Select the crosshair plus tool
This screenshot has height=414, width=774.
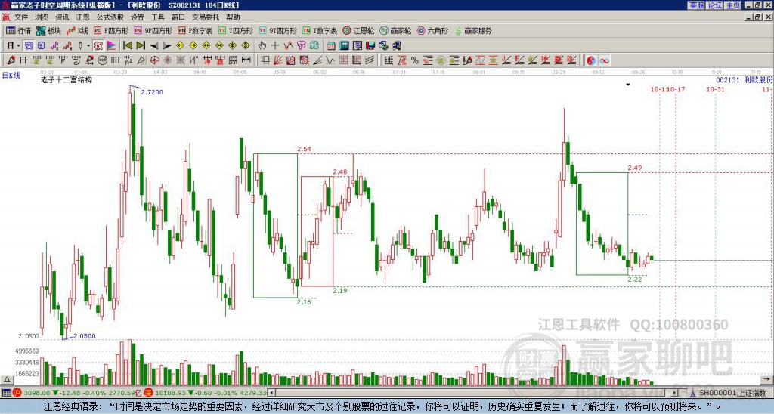pos(275,45)
